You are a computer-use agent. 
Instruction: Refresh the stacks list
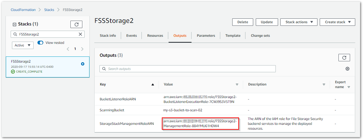coord(76,24)
